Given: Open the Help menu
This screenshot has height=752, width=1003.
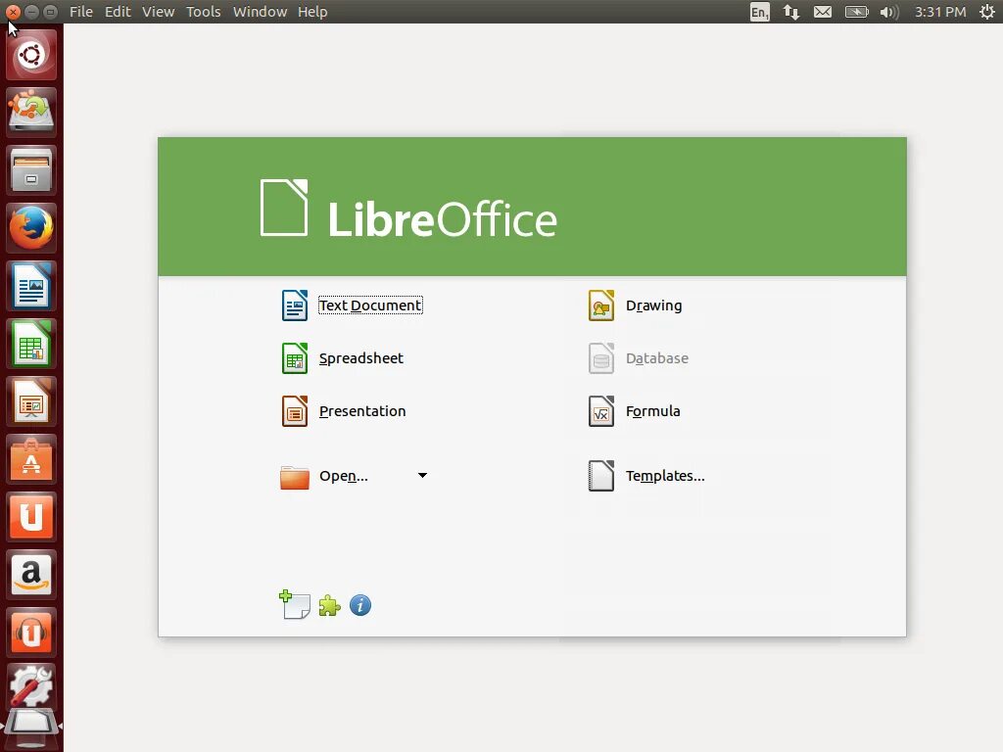Looking at the screenshot, I should click(312, 12).
